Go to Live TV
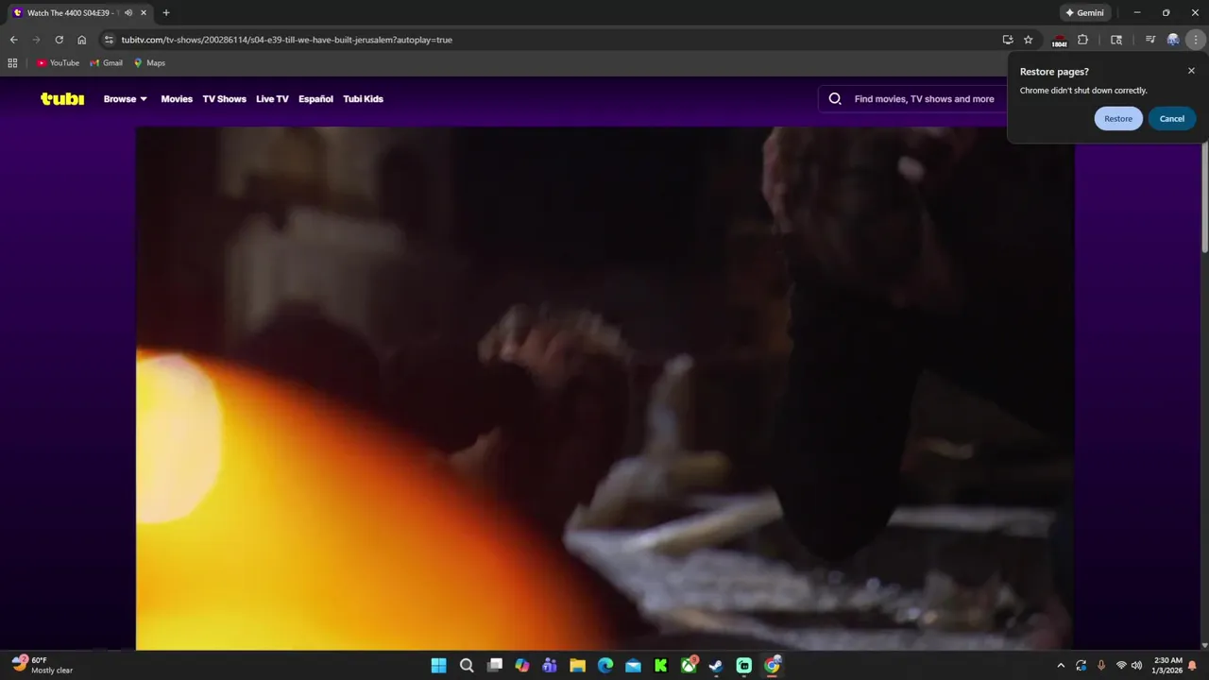 pos(272,99)
